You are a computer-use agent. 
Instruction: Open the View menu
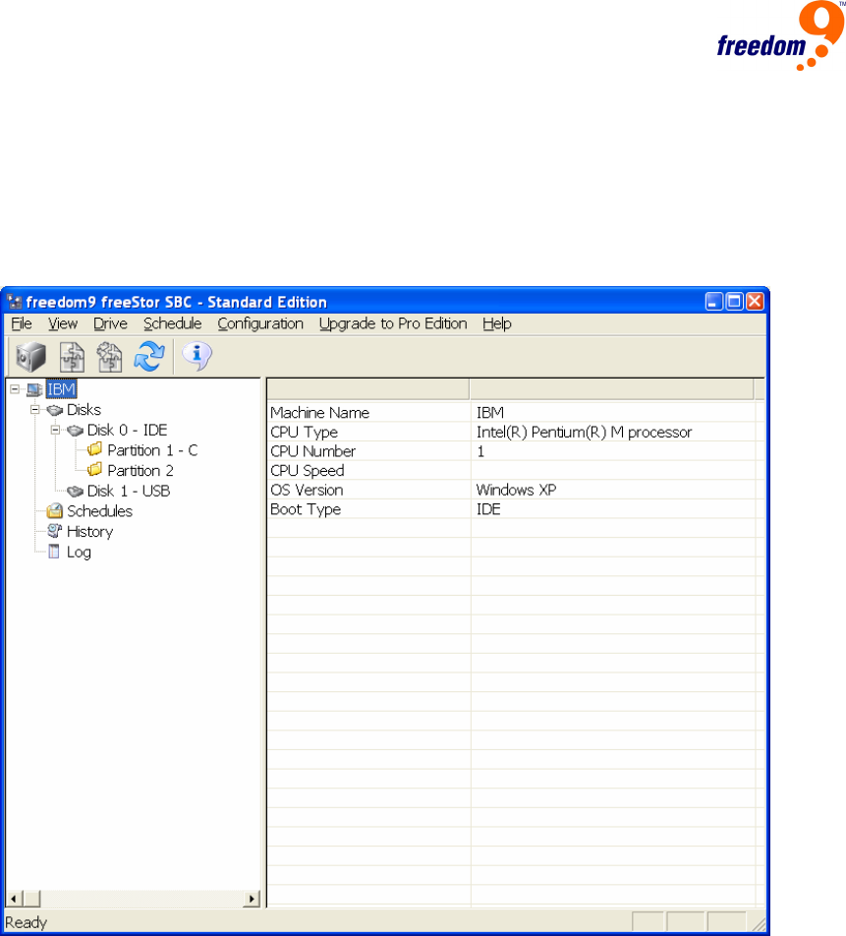63,323
